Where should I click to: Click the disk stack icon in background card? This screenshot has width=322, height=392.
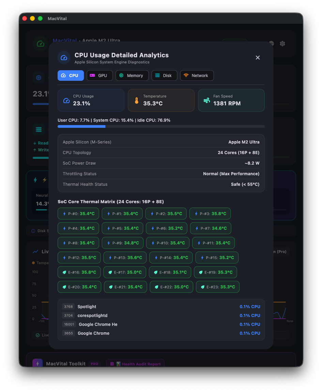[39, 130]
